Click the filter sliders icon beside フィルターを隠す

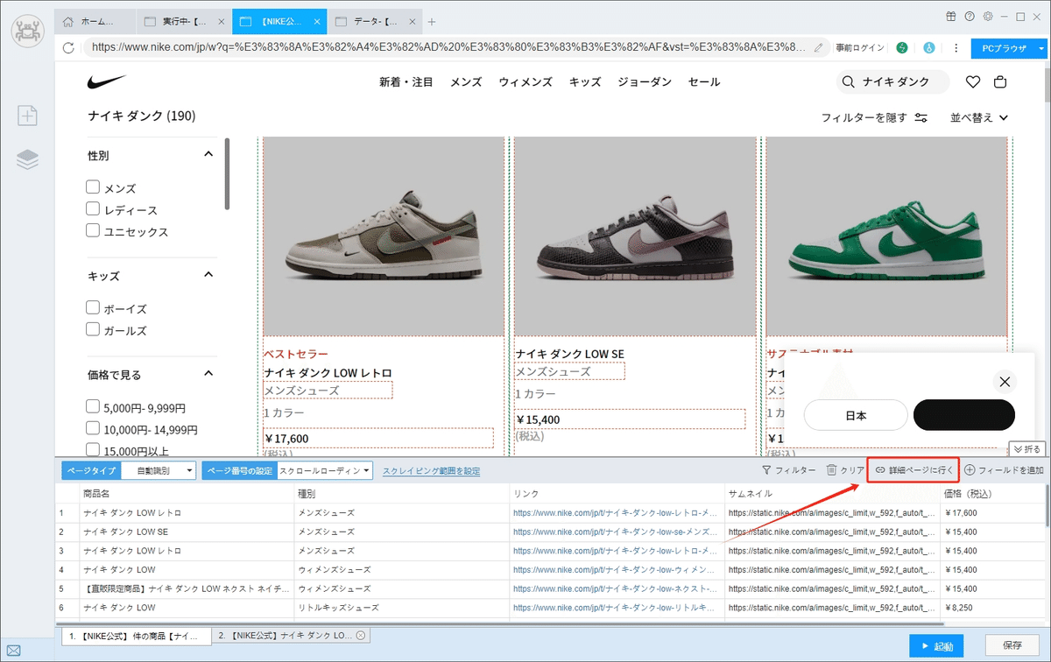click(x=921, y=117)
